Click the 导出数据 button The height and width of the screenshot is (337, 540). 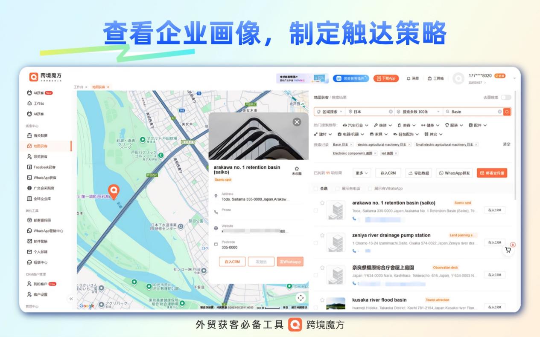click(418, 173)
